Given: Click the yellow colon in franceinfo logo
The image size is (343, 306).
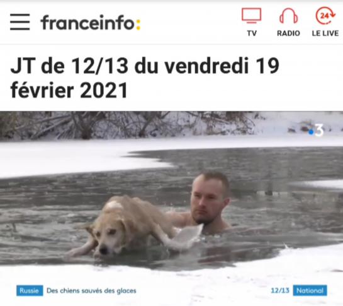Looking at the screenshot, I should click(138, 25).
